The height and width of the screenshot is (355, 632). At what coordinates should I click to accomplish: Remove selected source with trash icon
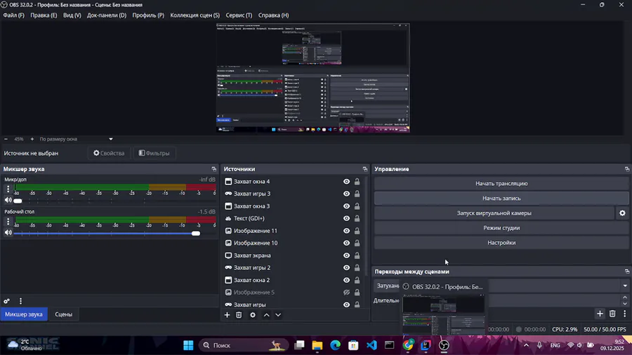239,315
